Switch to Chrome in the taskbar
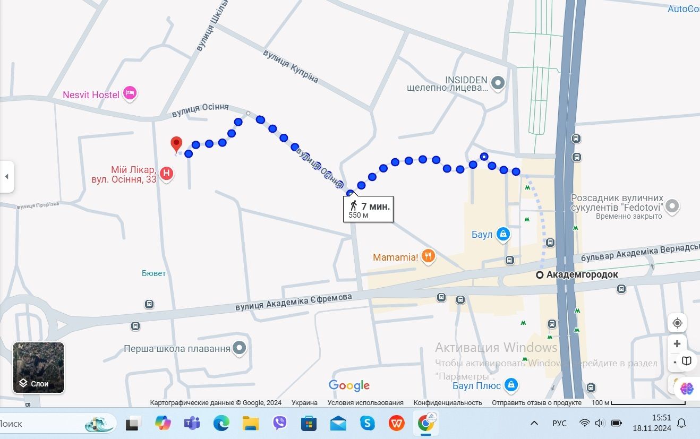This screenshot has width=700, height=439. pos(425,422)
